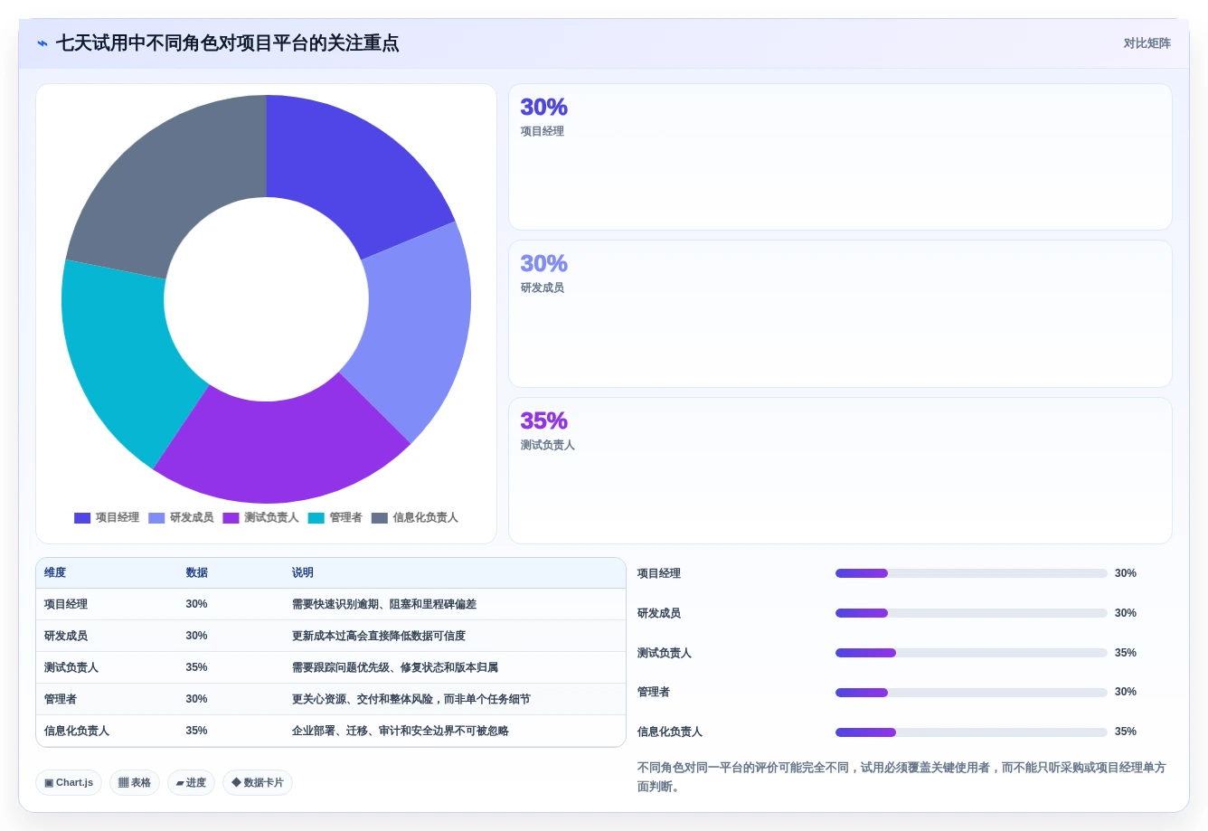Click the 测试负责人 legend label

point(271,518)
